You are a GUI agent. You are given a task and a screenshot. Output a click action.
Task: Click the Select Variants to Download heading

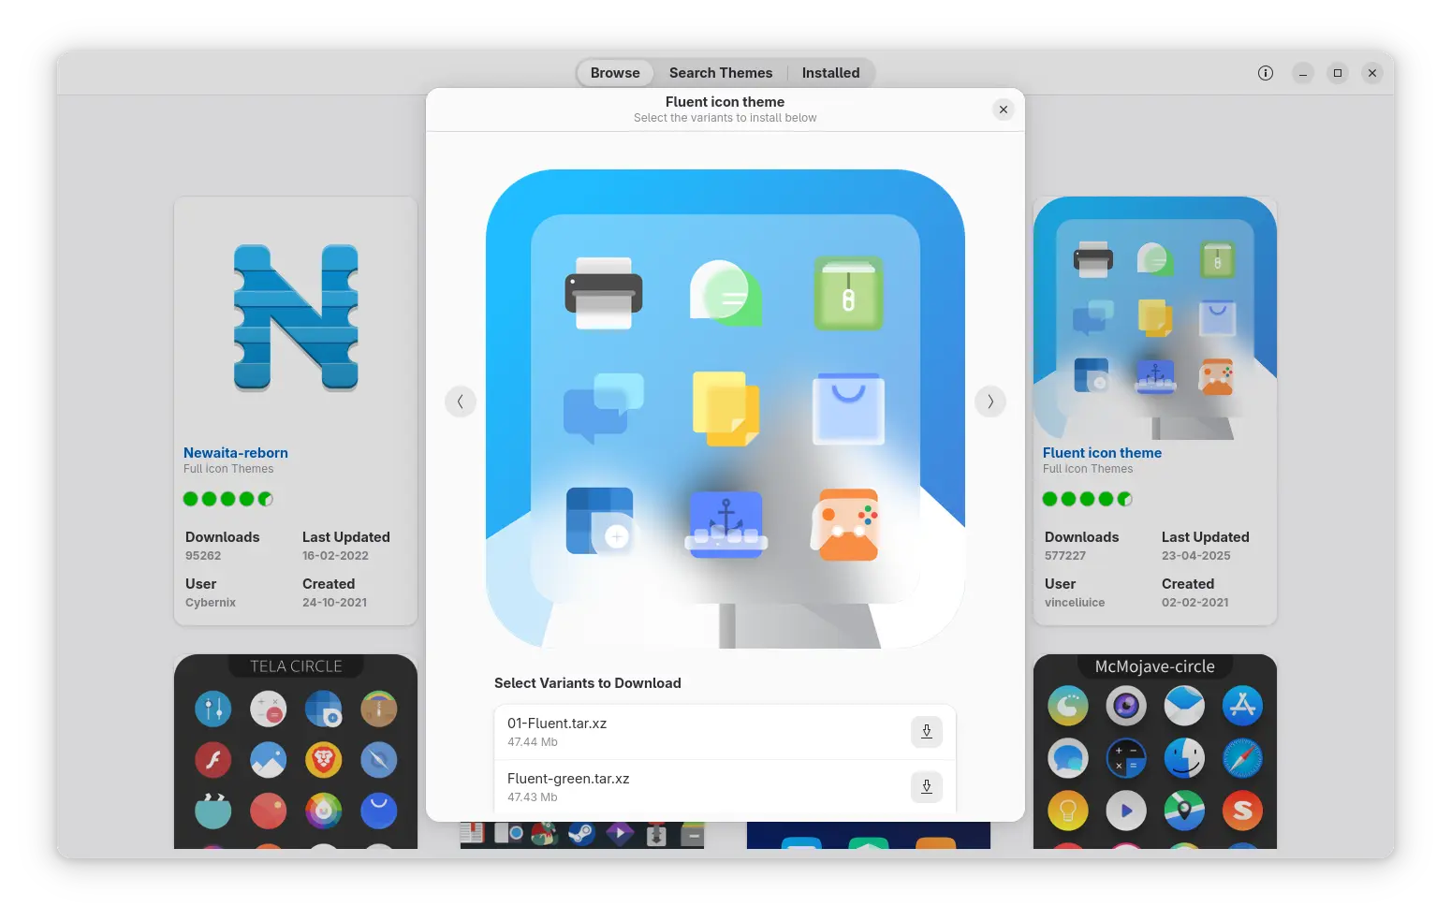tap(588, 683)
